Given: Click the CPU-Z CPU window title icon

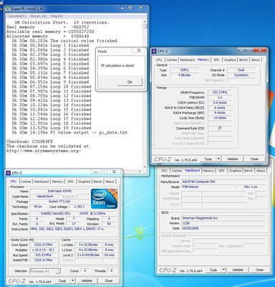Looking at the screenshot, I should (x=9, y=173).
